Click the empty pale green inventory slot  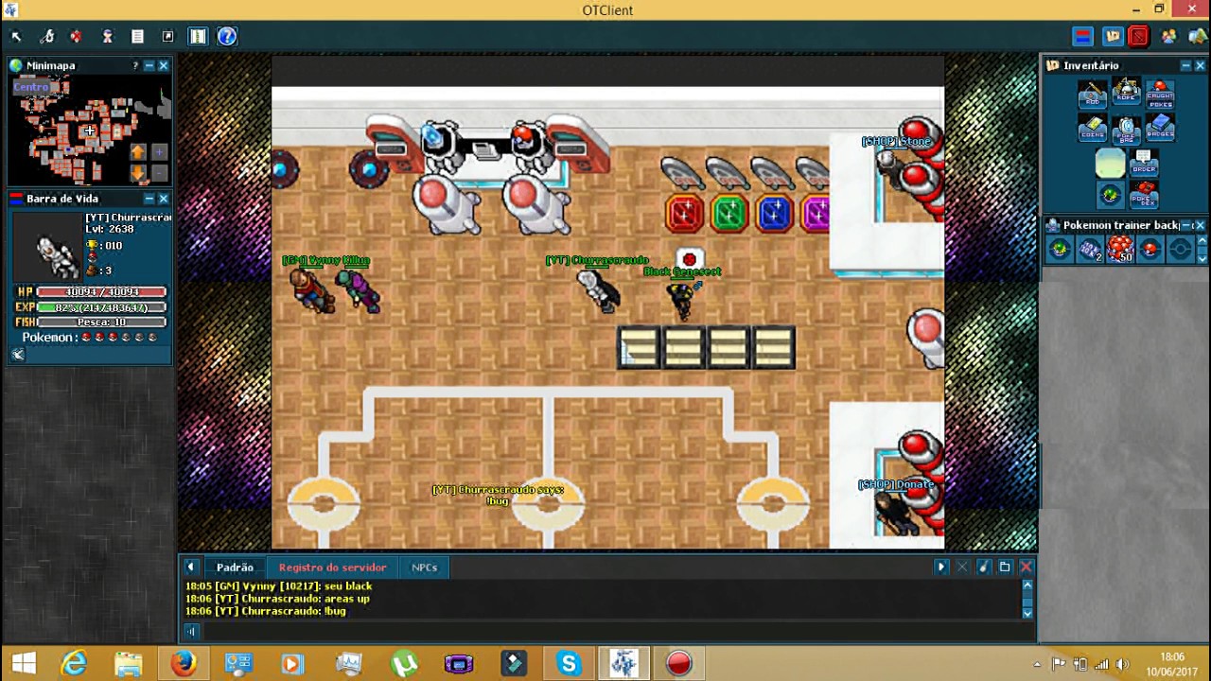point(1111,163)
